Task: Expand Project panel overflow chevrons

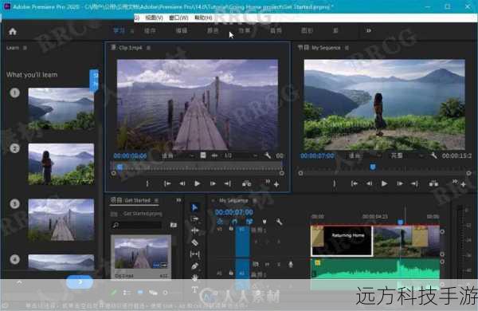Action: click(178, 200)
